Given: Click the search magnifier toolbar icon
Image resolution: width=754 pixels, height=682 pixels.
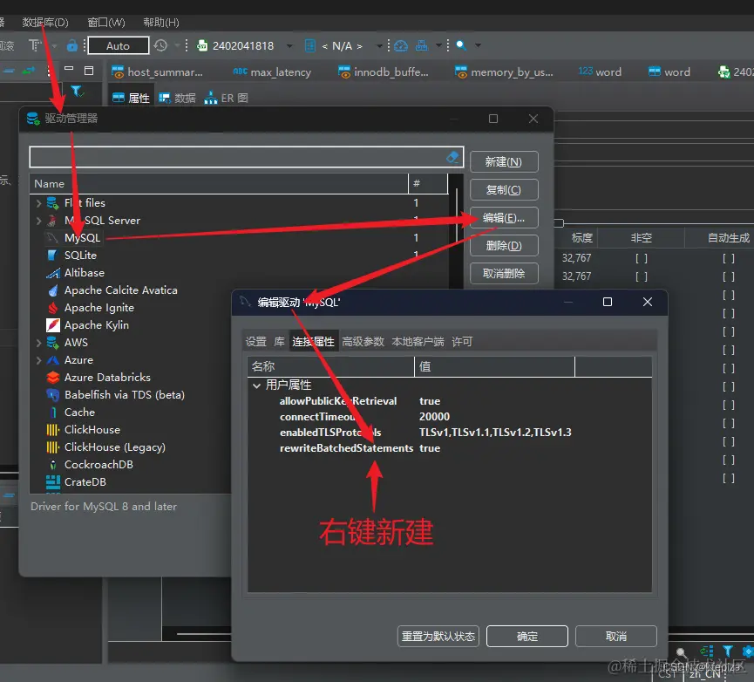Looking at the screenshot, I should coord(460,45).
